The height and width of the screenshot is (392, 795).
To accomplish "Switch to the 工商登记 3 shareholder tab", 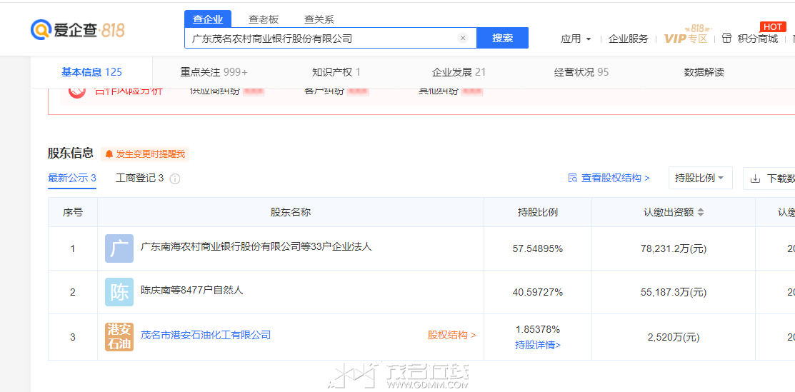I will point(139,178).
